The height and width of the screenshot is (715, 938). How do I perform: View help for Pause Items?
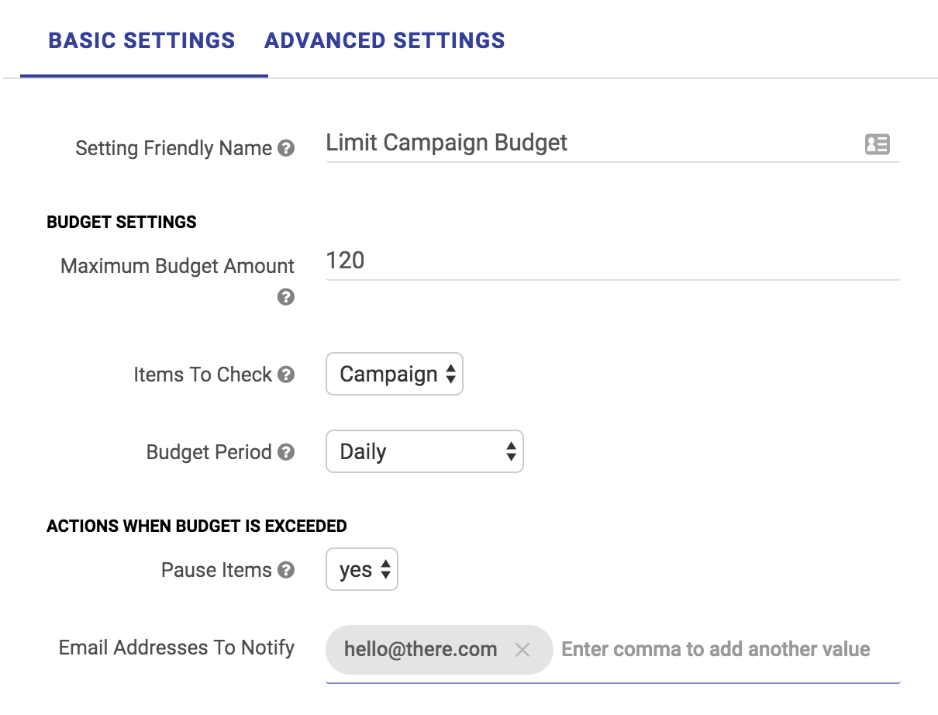(287, 571)
